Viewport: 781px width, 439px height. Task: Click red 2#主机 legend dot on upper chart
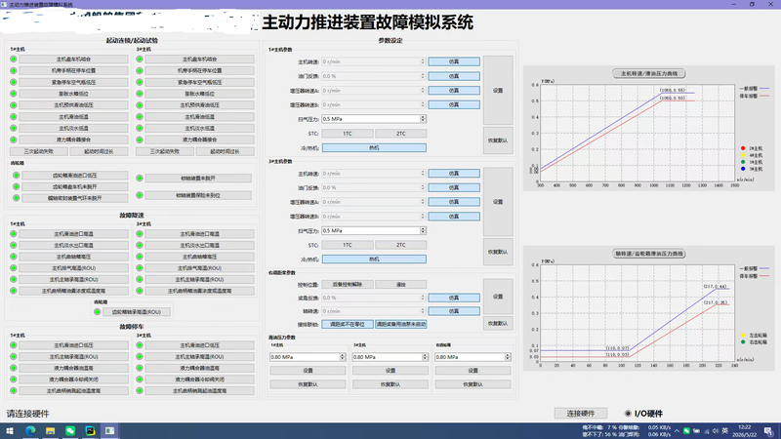click(x=743, y=148)
